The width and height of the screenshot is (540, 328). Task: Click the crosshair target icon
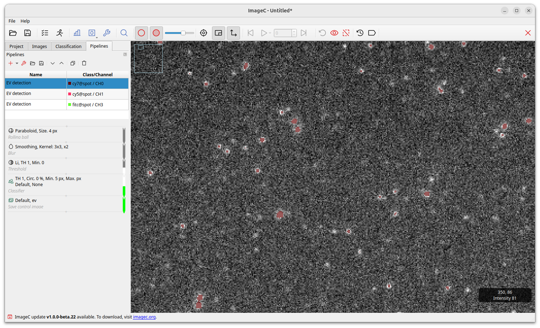(204, 33)
